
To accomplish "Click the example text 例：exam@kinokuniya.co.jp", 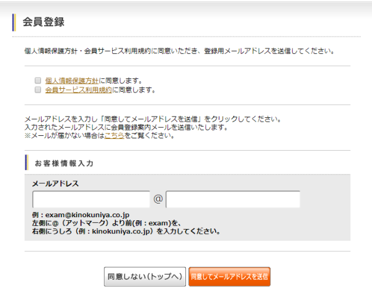I will tap(81, 215).
